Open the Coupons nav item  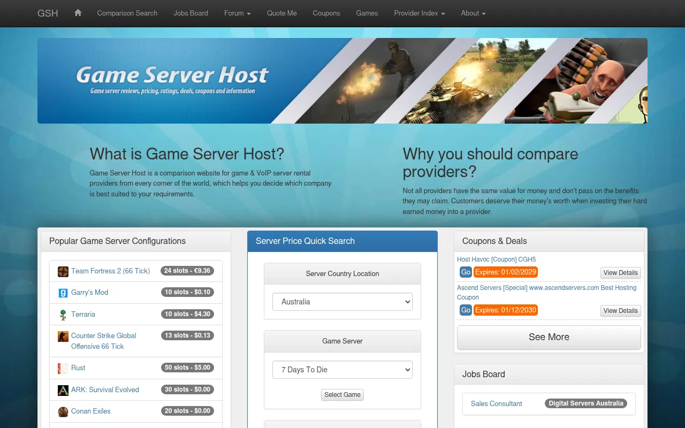pos(326,13)
